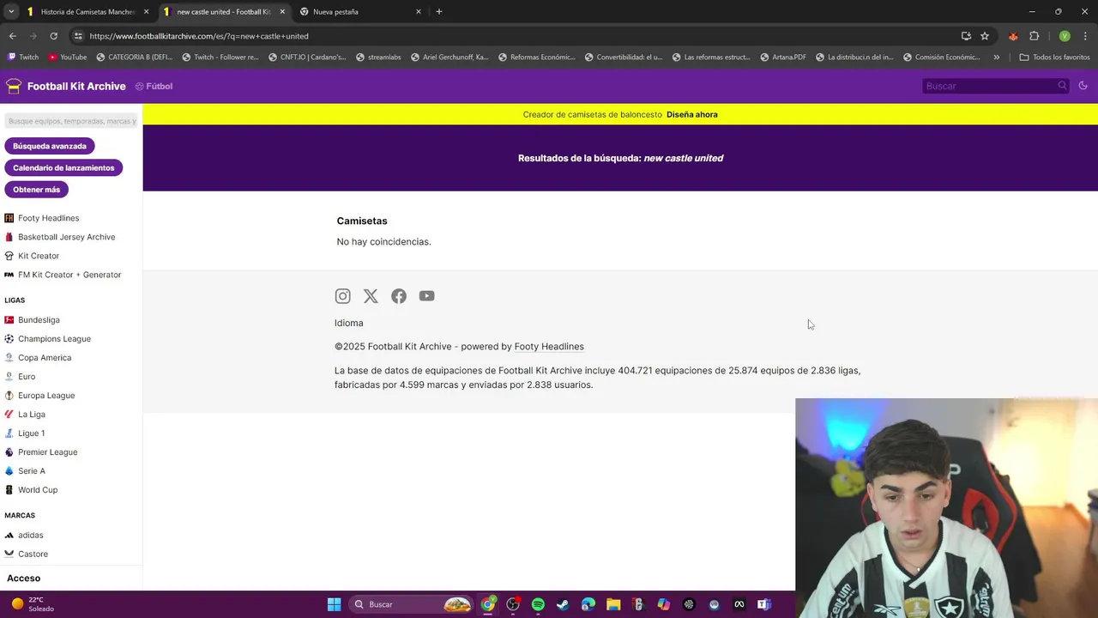
Task: Open Artana.PDF bookmark
Action: point(782,58)
